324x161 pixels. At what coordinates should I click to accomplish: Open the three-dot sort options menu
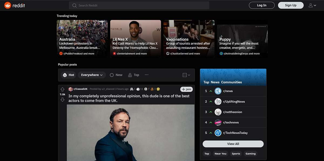(147, 75)
